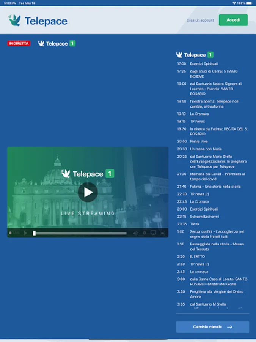Select the 1:00 Senza confini program
Screen dimensions: 256x342
point(212,234)
